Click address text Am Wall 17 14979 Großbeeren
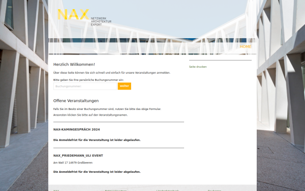Viewport: 305px width, 191px height. pos(73,162)
